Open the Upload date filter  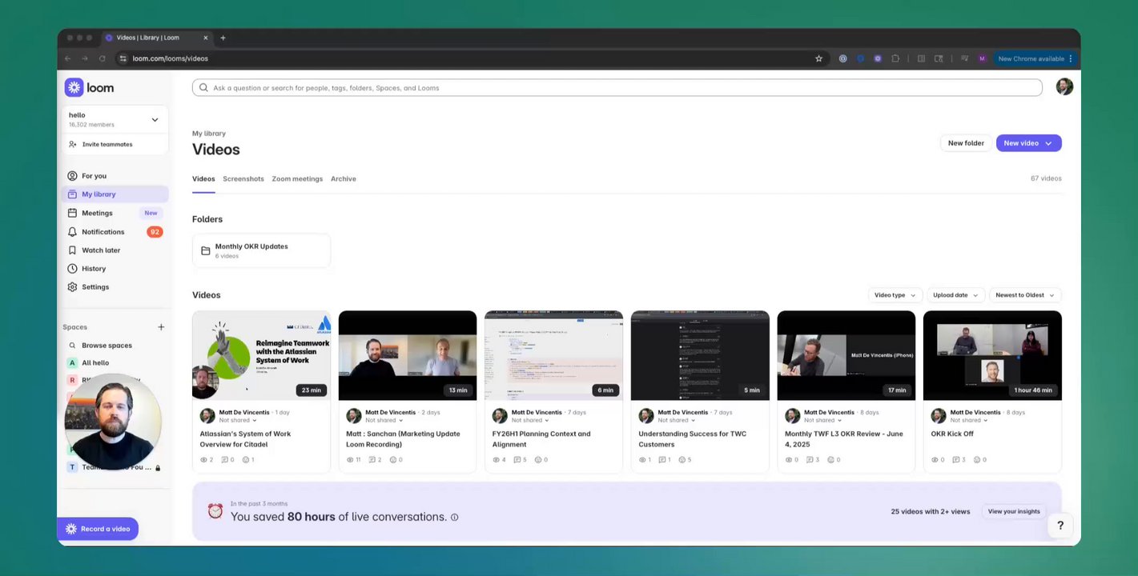(x=955, y=295)
